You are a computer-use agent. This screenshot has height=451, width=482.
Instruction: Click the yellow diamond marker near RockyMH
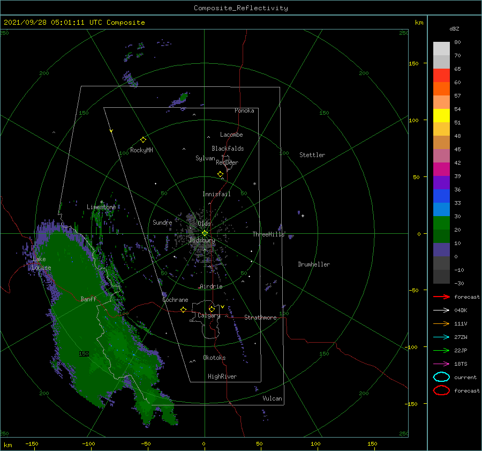point(143,140)
